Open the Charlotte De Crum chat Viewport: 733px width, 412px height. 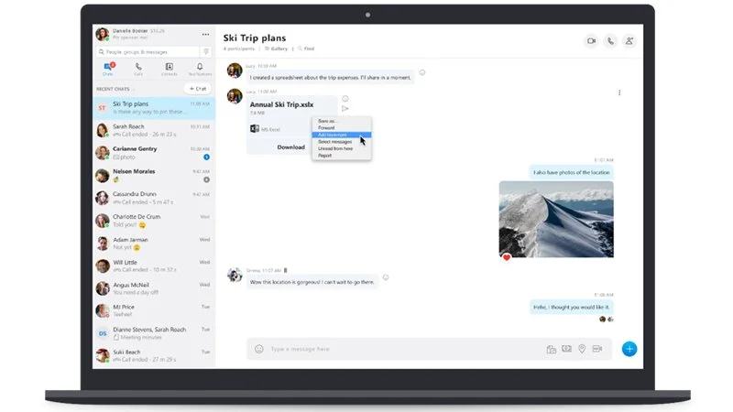154,221
